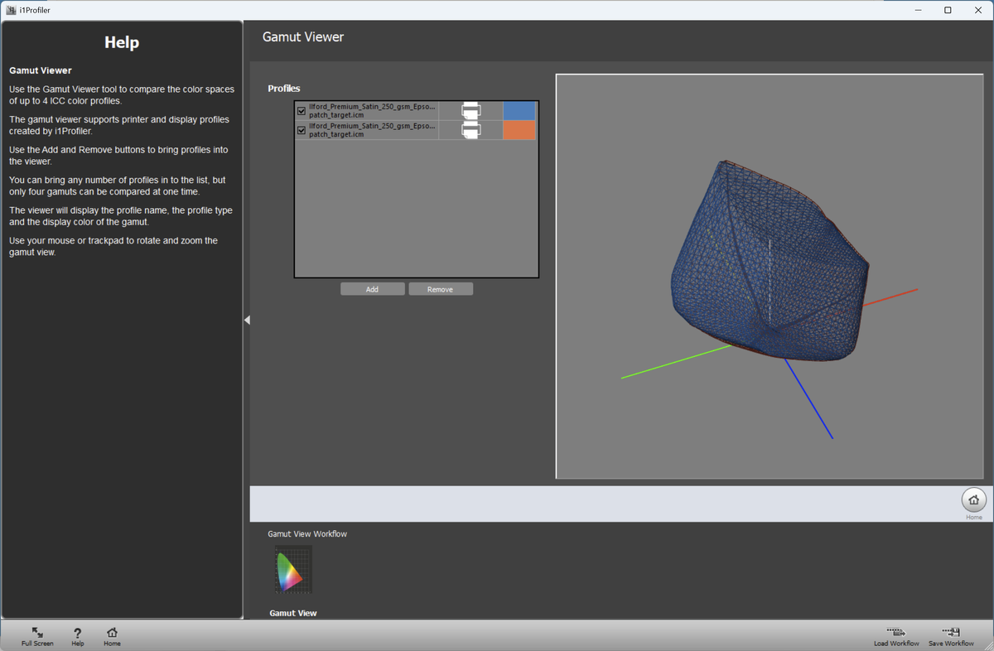Uncheck the first profile's checkbox
Image resolution: width=994 pixels, height=651 pixels.
302,111
